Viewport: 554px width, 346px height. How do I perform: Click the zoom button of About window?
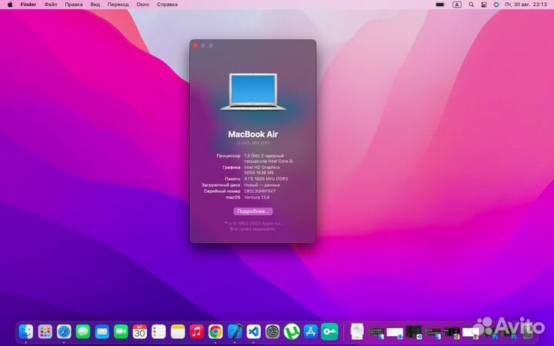pos(211,45)
